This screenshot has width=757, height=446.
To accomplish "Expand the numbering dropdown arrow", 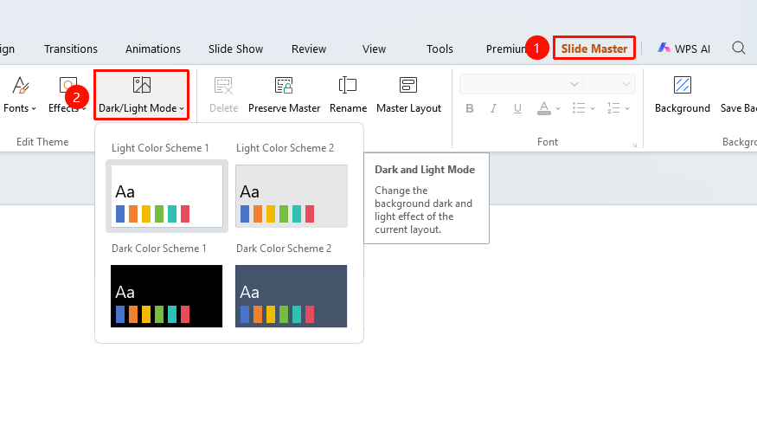I will [x=627, y=109].
